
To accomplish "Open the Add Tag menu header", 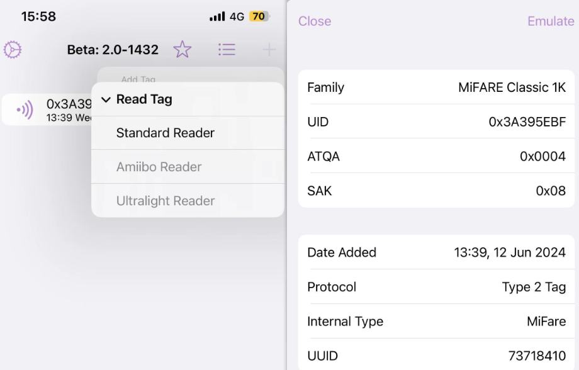I will (x=138, y=79).
